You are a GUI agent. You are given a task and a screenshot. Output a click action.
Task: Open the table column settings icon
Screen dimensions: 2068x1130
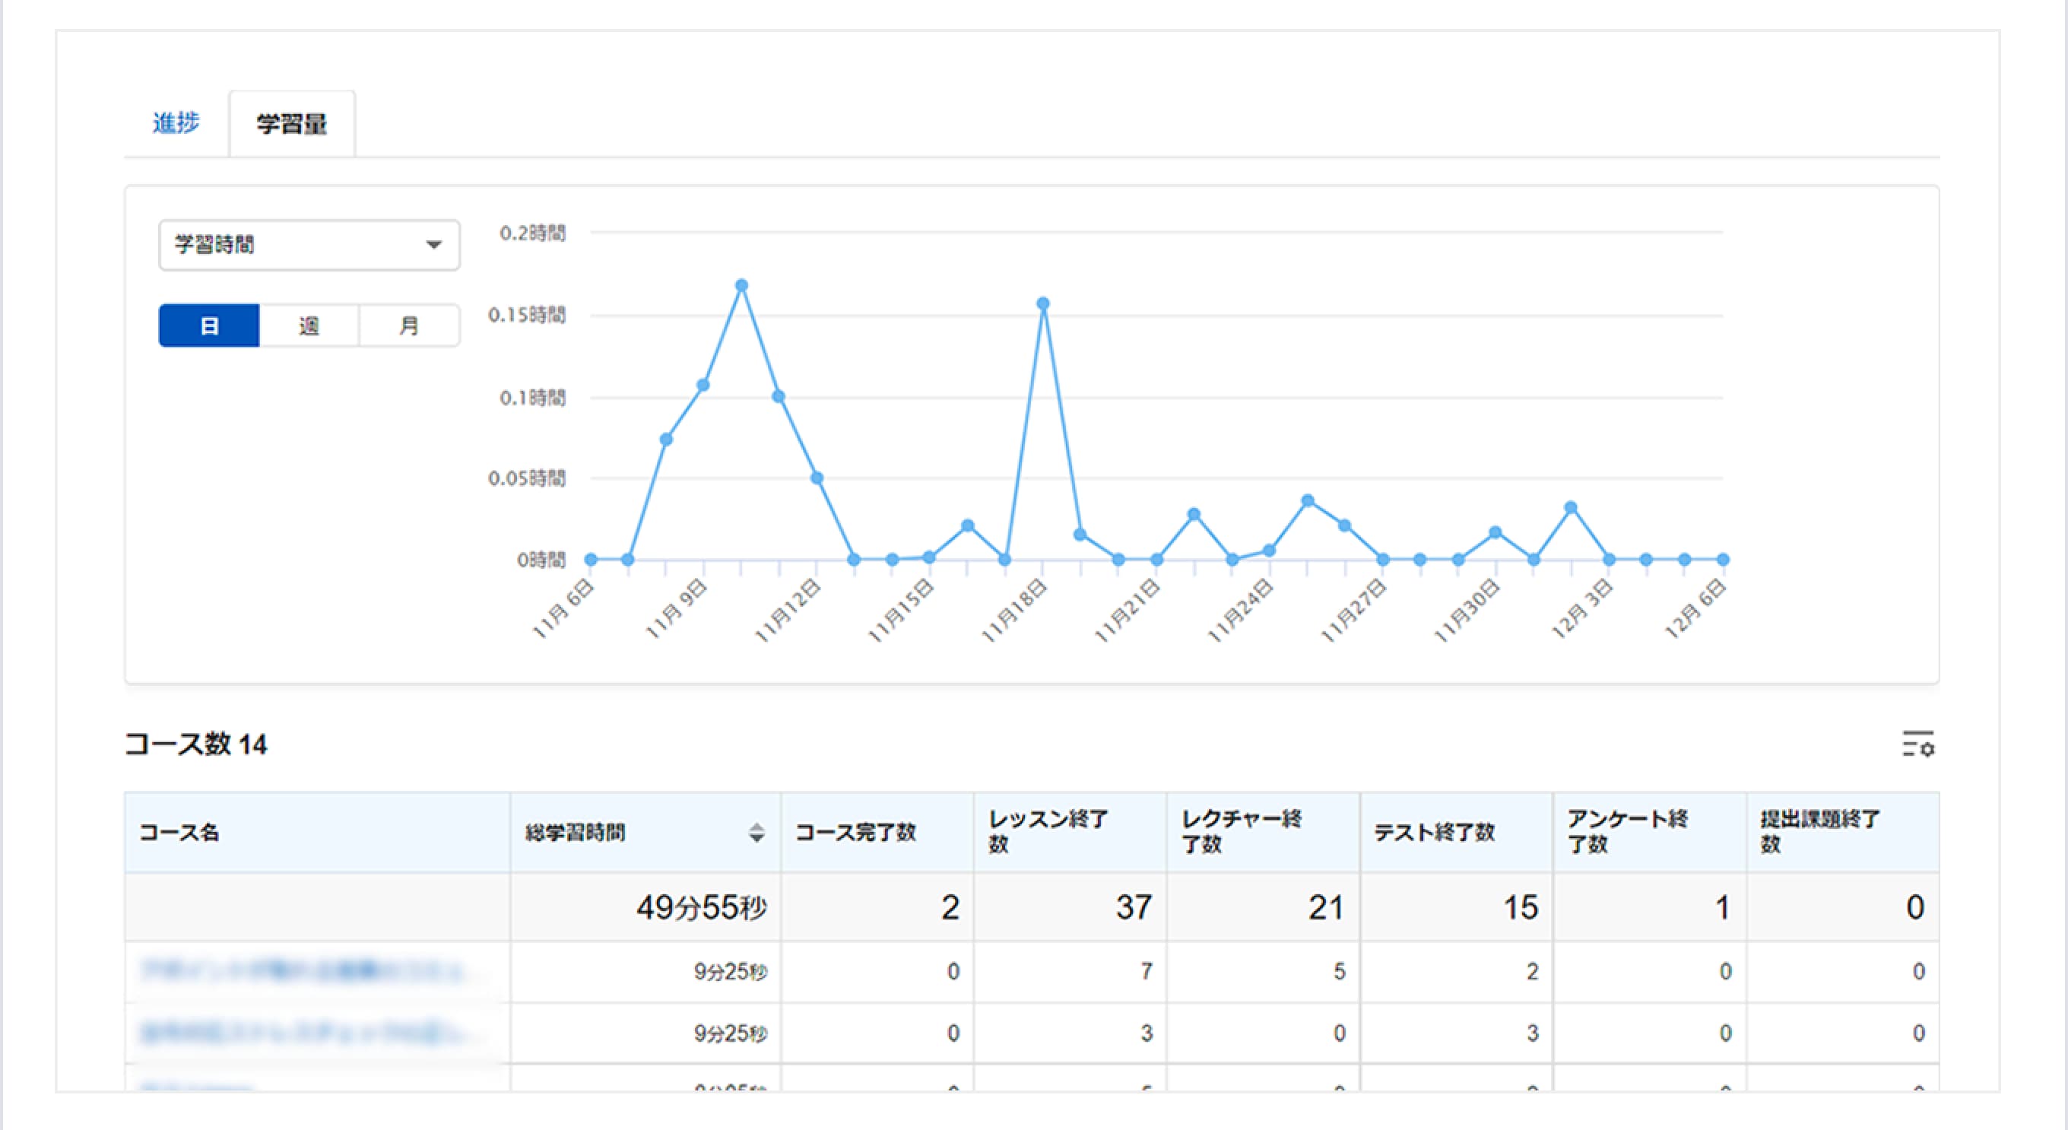[x=1918, y=744]
